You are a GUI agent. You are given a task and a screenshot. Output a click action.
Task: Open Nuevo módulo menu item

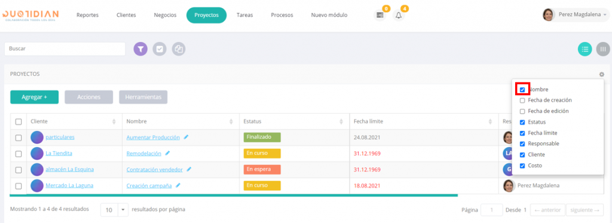coord(329,15)
